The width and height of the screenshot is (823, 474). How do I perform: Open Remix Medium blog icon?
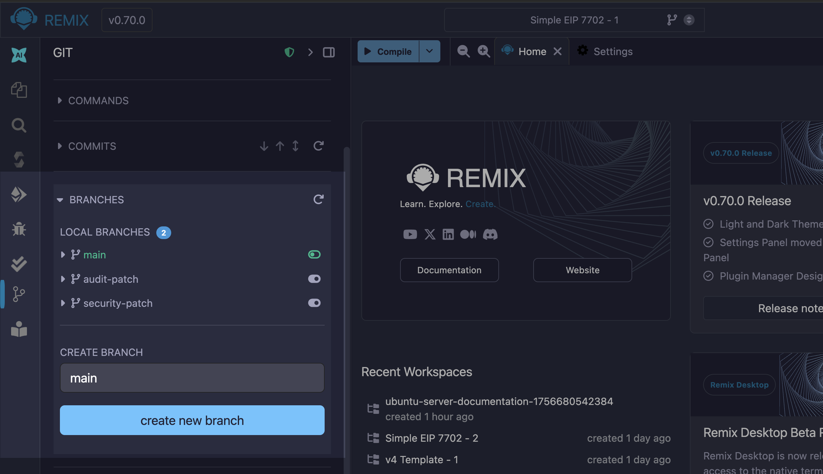pyautogui.click(x=468, y=234)
